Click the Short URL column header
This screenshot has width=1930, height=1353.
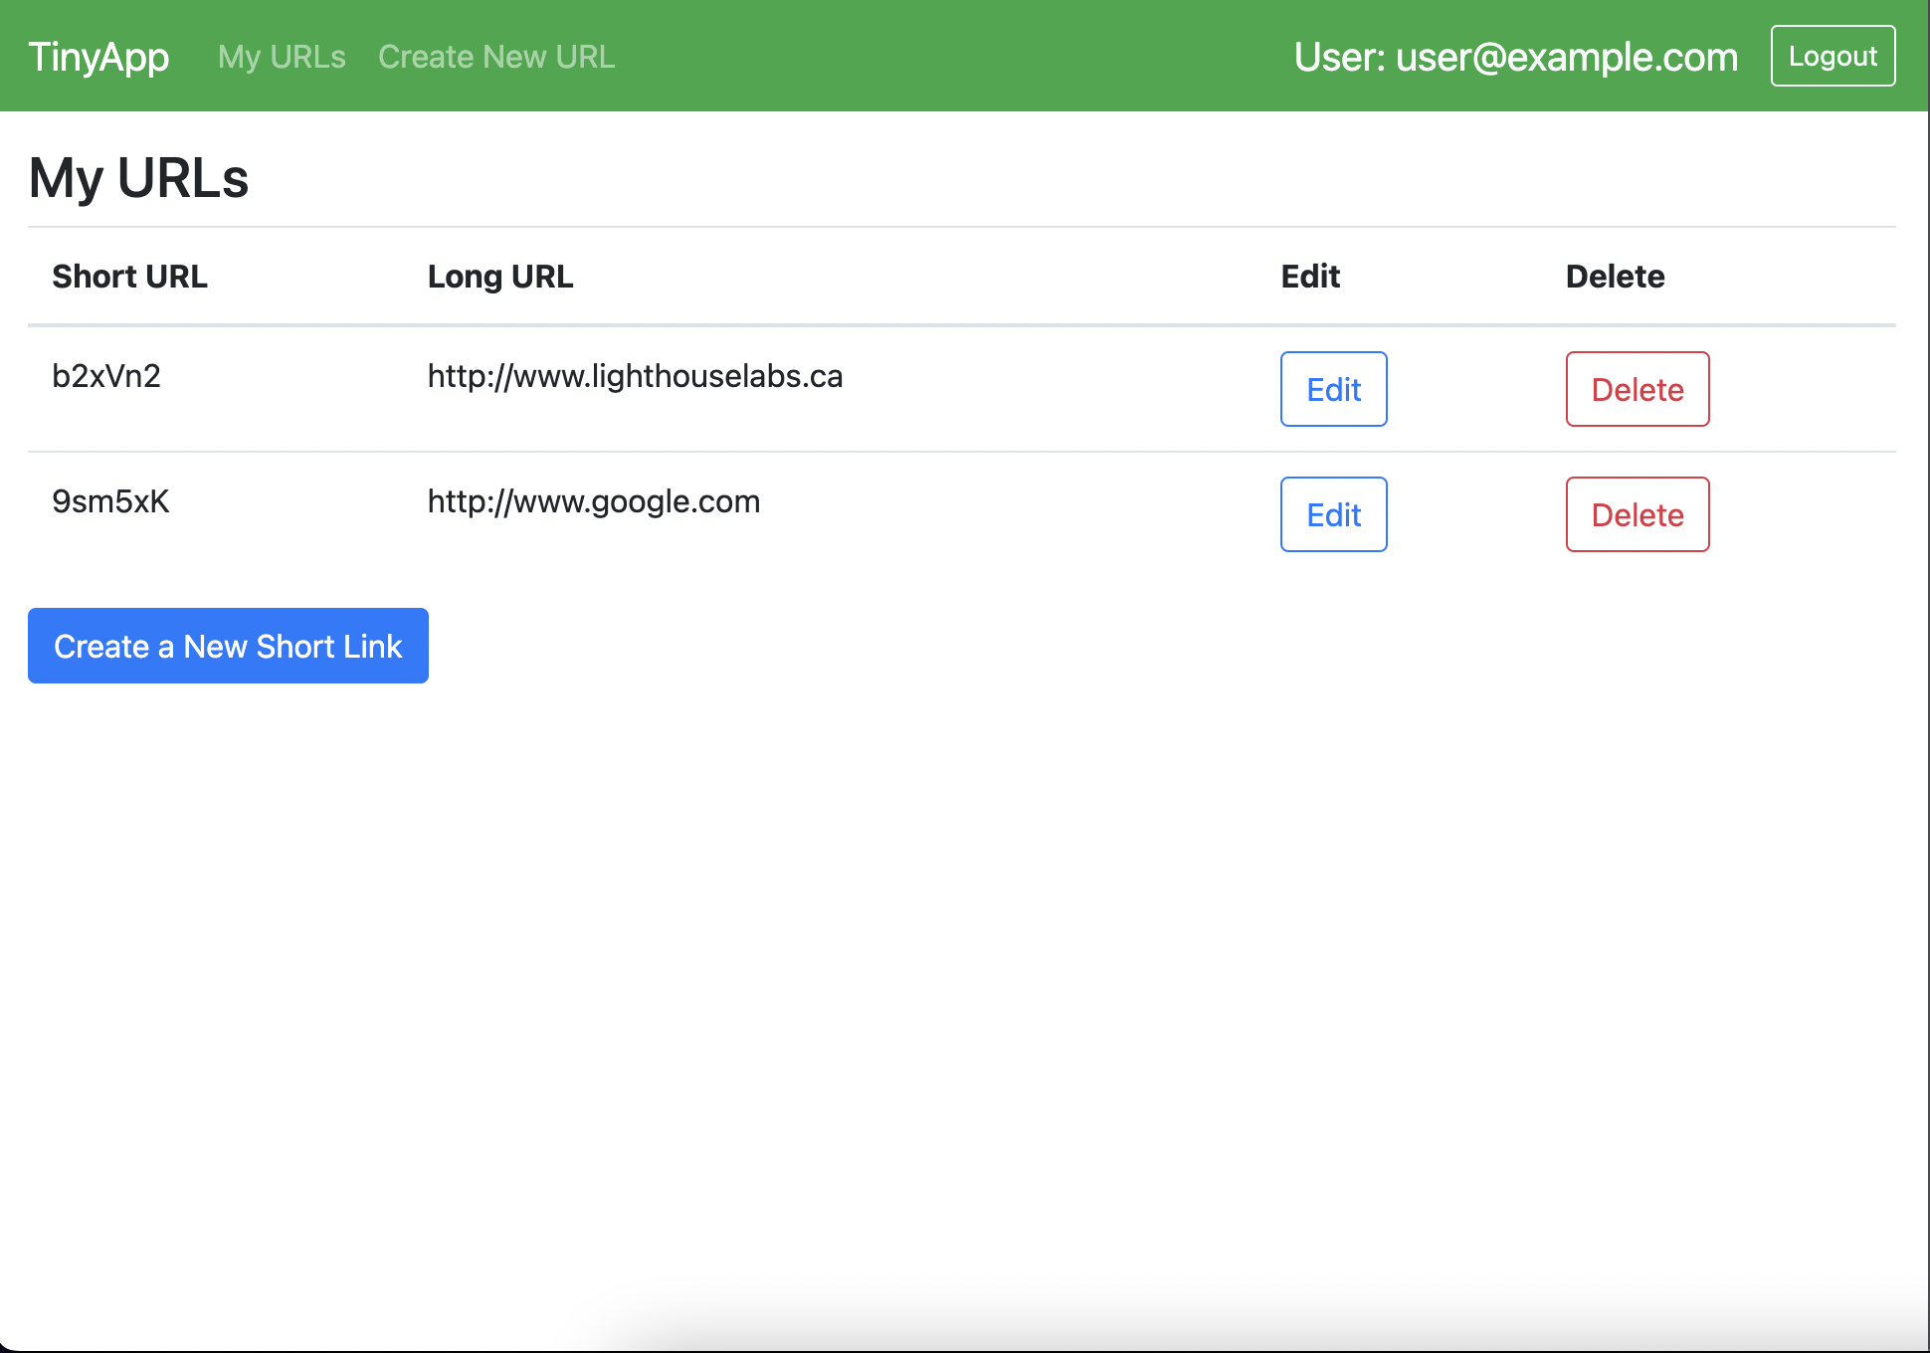[129, 277]
